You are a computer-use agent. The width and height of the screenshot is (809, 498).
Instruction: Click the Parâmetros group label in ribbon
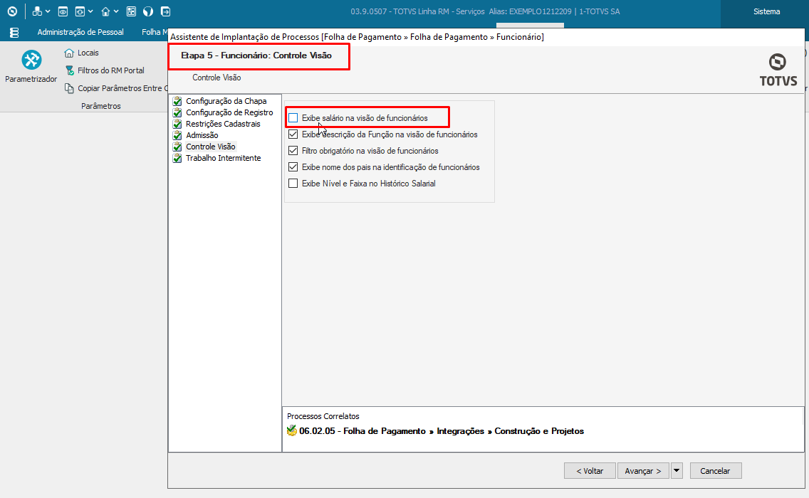click(x=101, y=106)
